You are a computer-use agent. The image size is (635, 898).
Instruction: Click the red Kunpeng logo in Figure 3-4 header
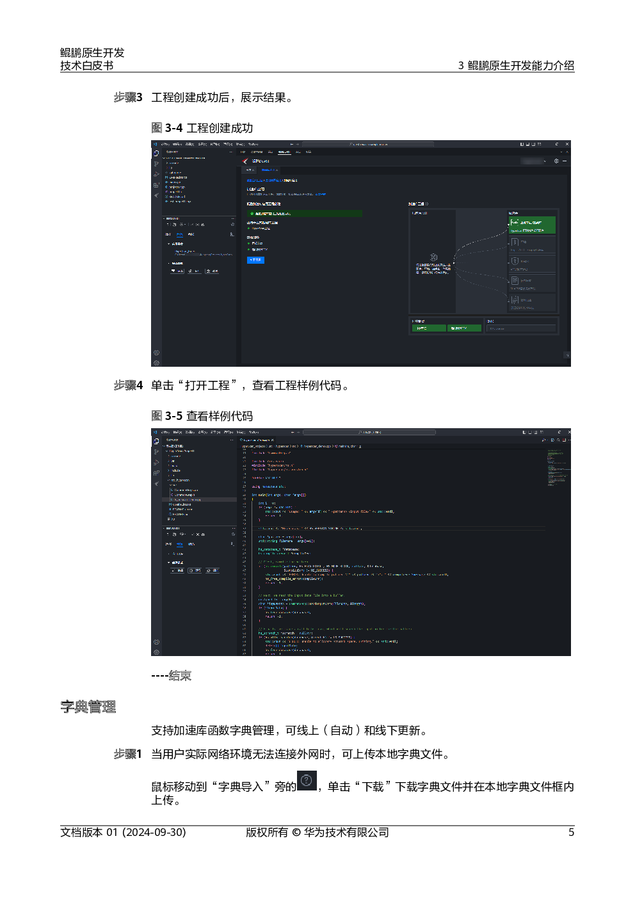[x=245, y=161]
